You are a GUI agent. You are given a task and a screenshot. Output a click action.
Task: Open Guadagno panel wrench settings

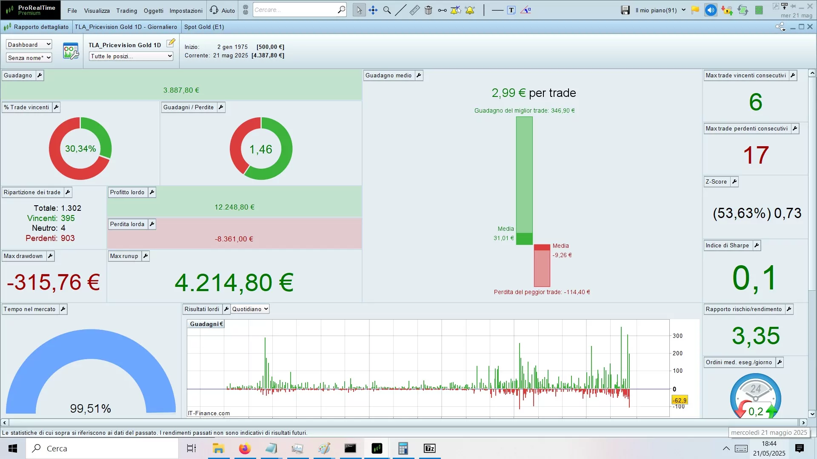click(40, 76)
